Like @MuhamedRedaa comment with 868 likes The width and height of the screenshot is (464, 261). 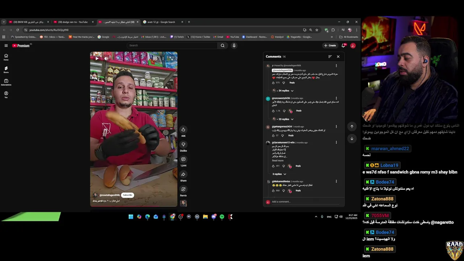(274, 191)
